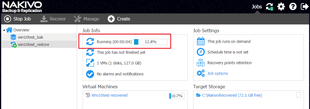Click the VMs and disks icon
The height and width of the screenshot is (109, 310).
pos(90,63)
